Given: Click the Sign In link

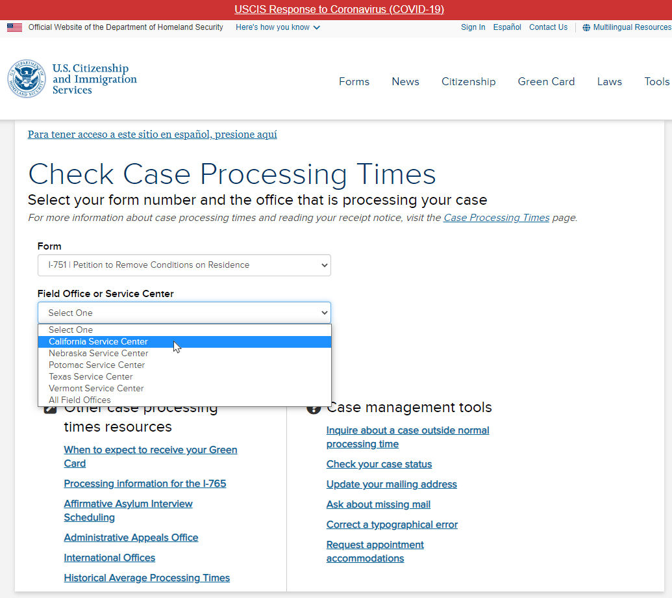Looking at the screenshot, I should tap(473, 27).
